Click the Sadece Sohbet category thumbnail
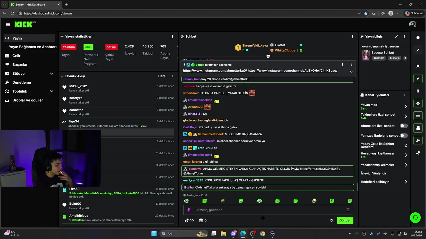This screenshot has width=426, height=239. click(x=366, y=55)
